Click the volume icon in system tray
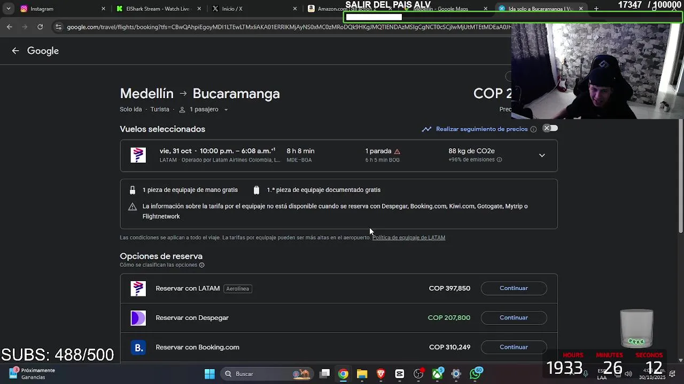 pyautogui.click(x=628, y=374)
